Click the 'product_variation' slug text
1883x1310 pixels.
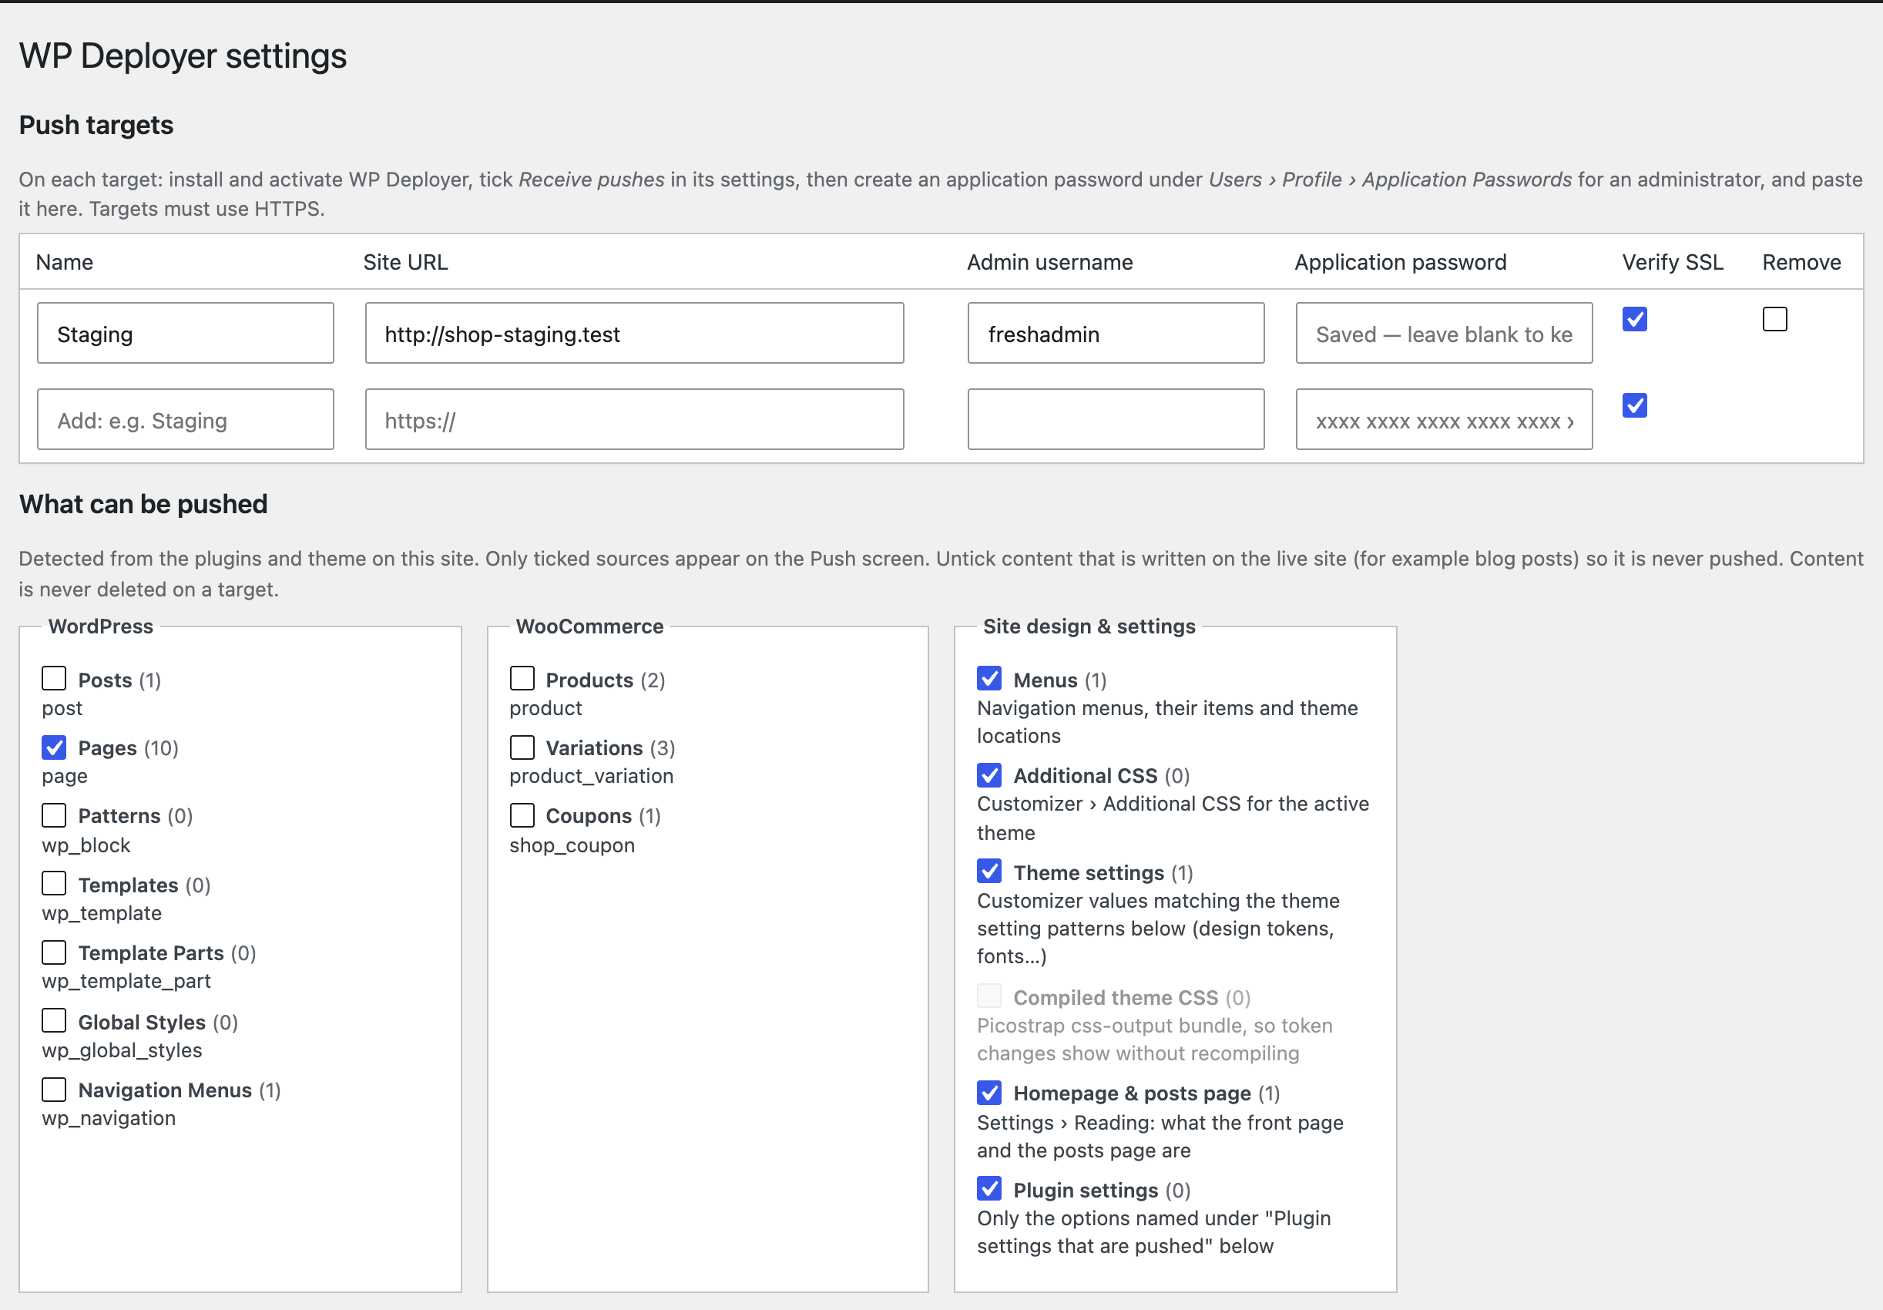591,777
